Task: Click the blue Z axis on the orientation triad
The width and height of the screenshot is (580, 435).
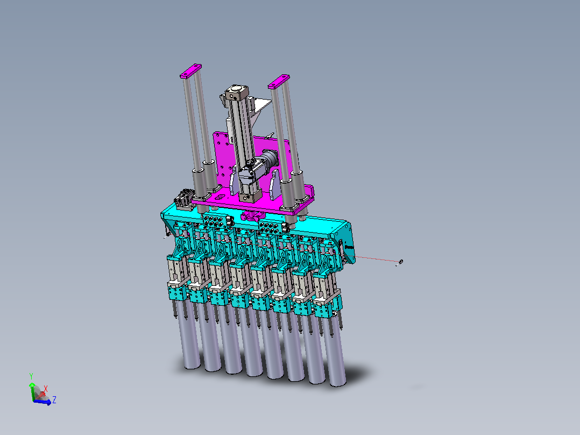Action: pos(42,401)
